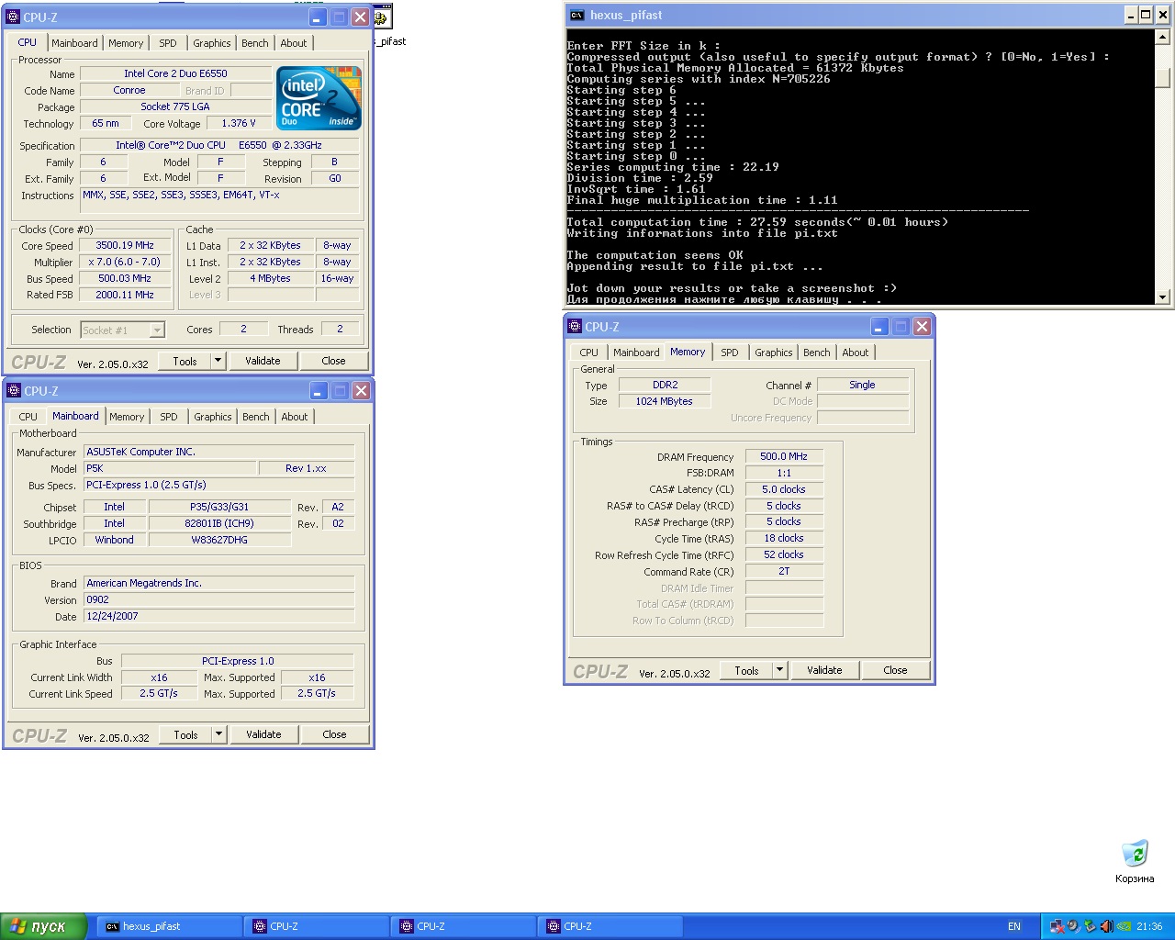1175x940 pixels.
Task: Click Validate in the Mainboard window
Action: pos(263,734)
